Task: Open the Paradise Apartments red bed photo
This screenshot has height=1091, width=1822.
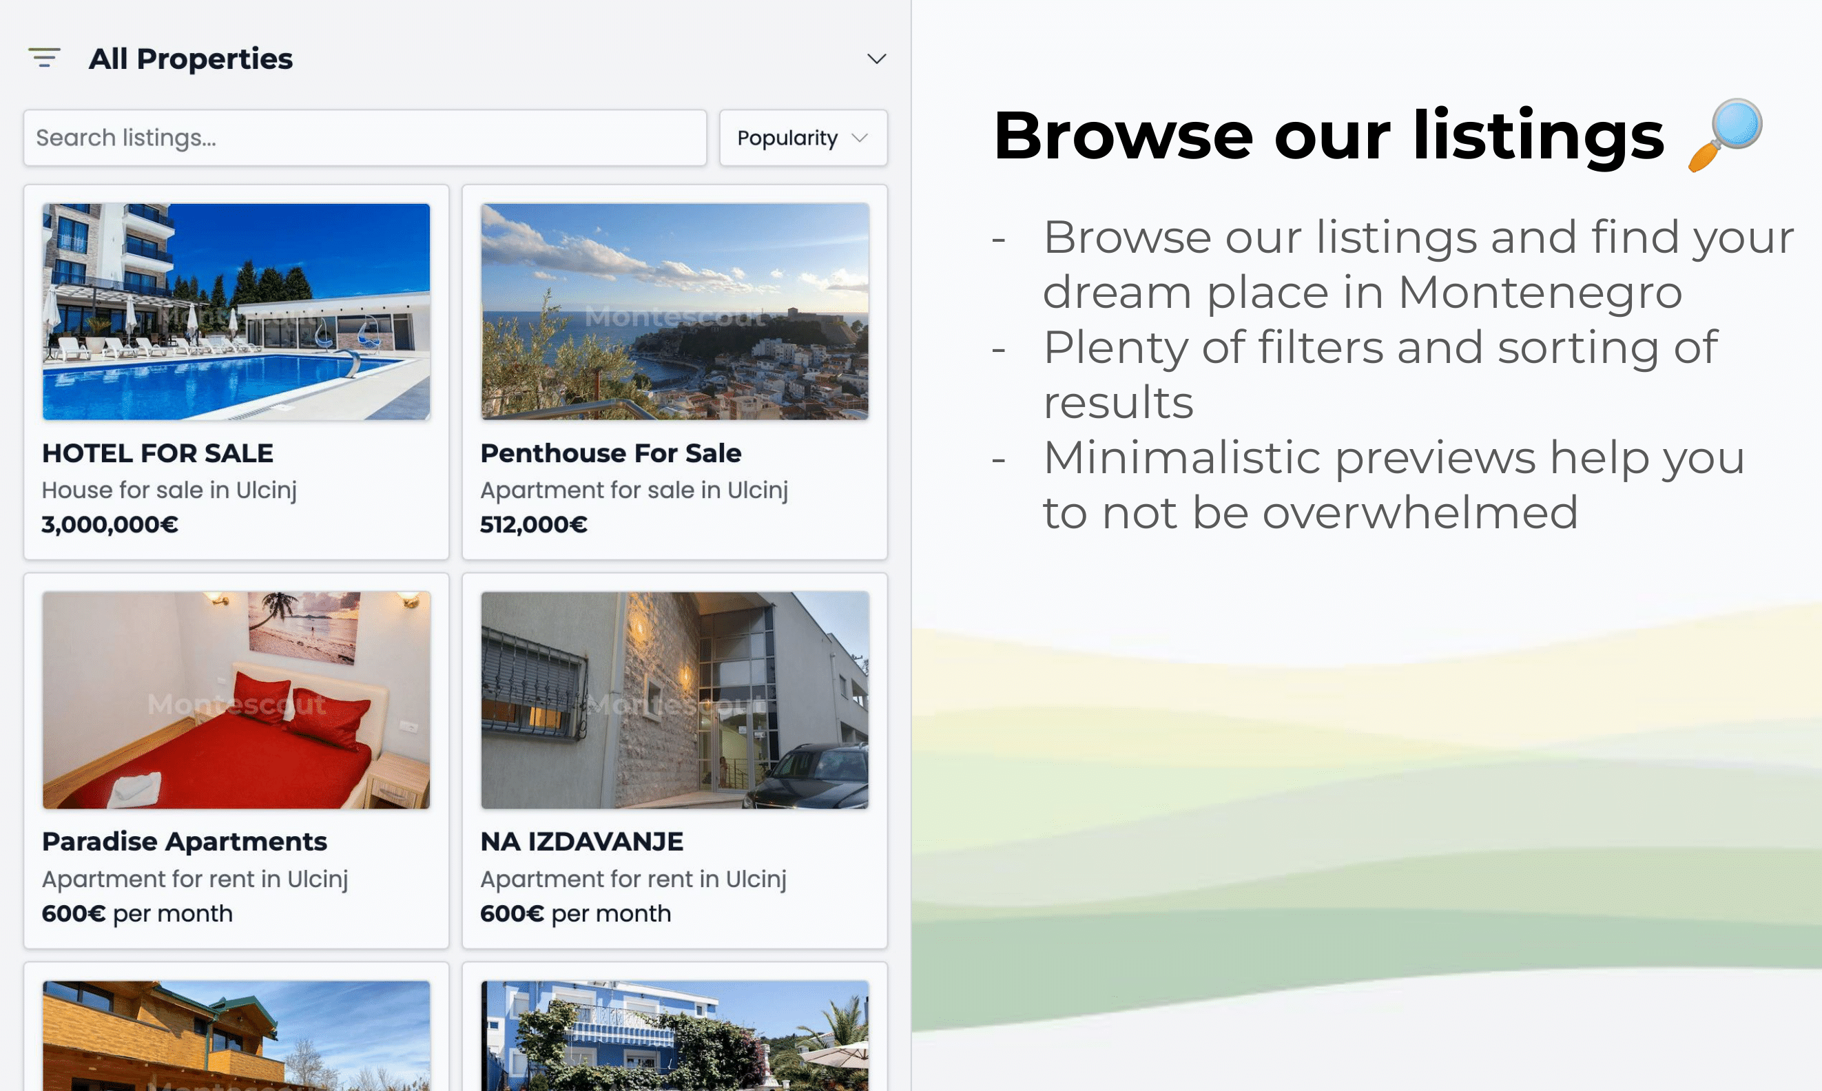Action: [236, 700]
